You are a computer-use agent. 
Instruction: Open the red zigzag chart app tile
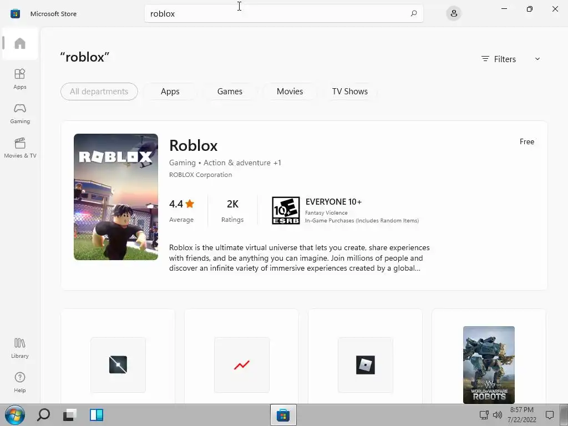[x=242, y=364]
